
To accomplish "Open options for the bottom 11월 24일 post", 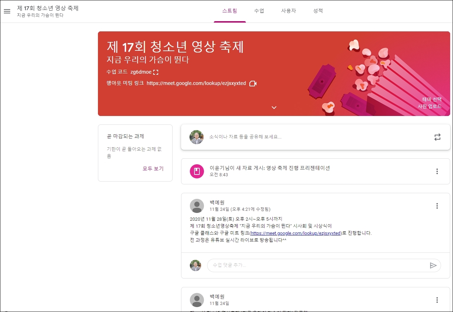I will pos(437,300).
